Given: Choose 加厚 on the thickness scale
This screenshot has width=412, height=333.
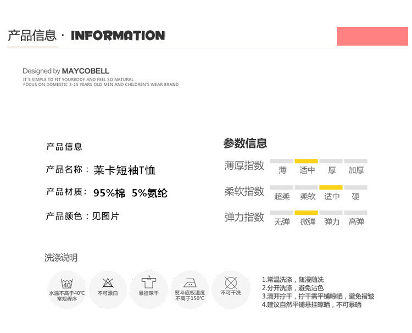Looking at the screenshot, I should click(x=356, y=170).
